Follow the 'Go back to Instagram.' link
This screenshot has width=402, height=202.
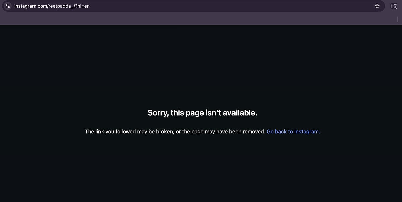point(293,132)
